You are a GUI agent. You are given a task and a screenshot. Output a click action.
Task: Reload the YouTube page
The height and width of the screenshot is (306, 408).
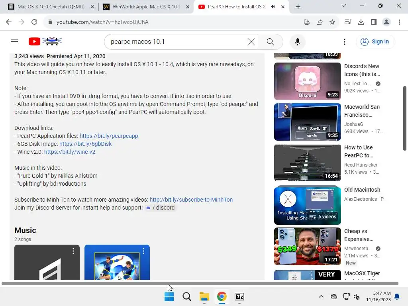click(x=34, y=22)
